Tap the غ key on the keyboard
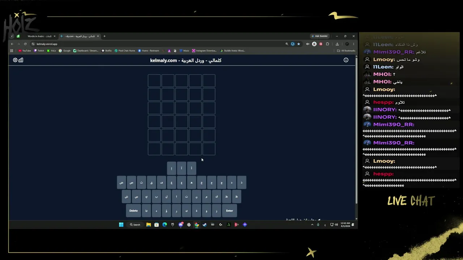The width and height of the screenshot is (463, 260). 171,182
